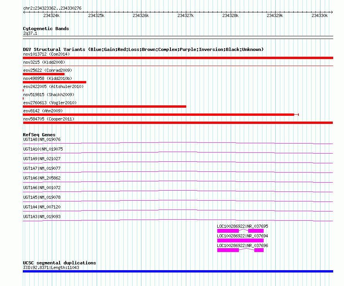
Task: Select transcript label LOC100286922|NR_037696
Action: (242, 246)
